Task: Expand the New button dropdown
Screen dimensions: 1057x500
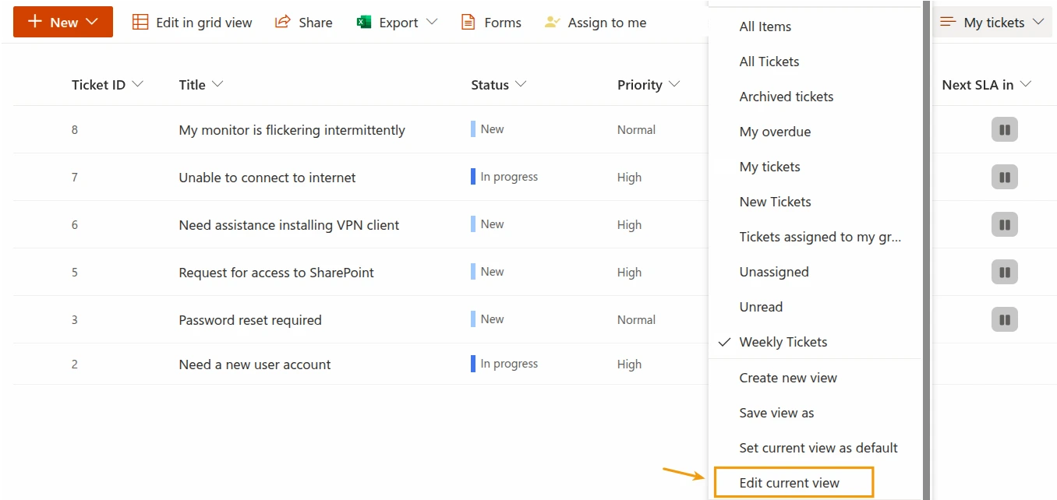Action: tap(92, 22)
